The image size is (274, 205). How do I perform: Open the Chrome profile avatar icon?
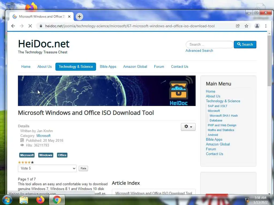[x=257, y=26]
